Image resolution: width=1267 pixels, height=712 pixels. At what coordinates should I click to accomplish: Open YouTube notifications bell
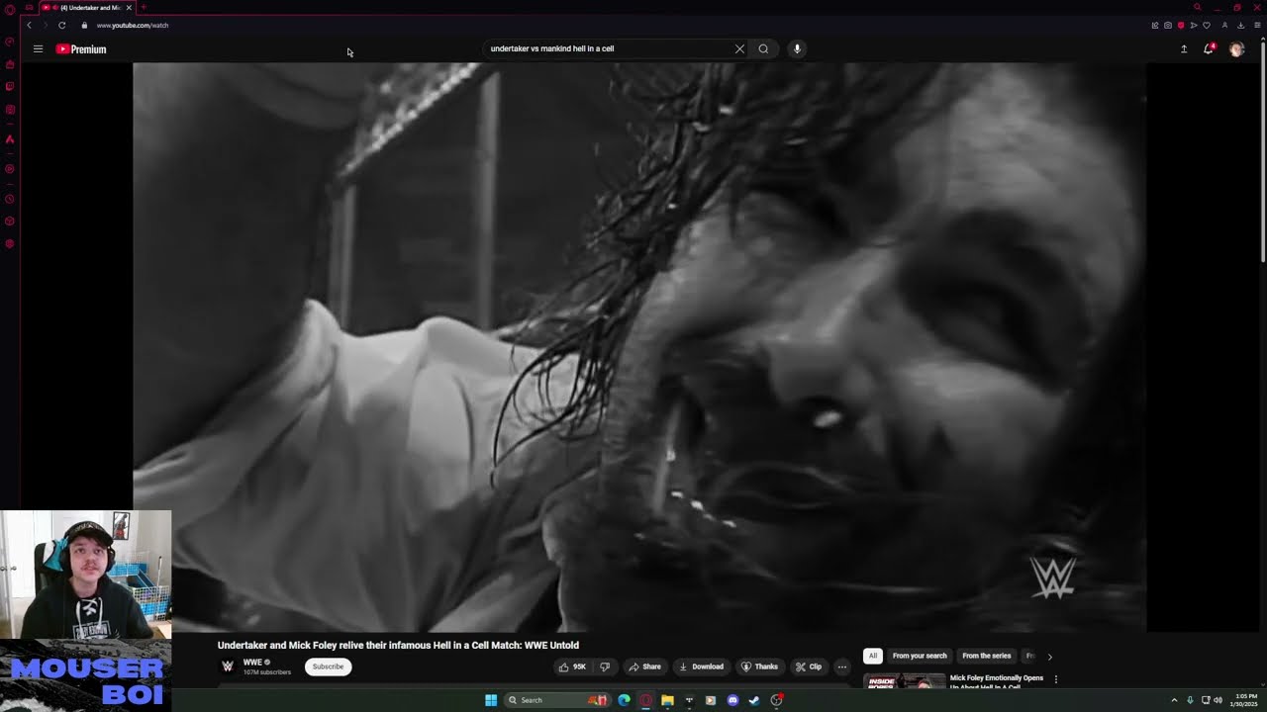click(x=1209, y=48)
